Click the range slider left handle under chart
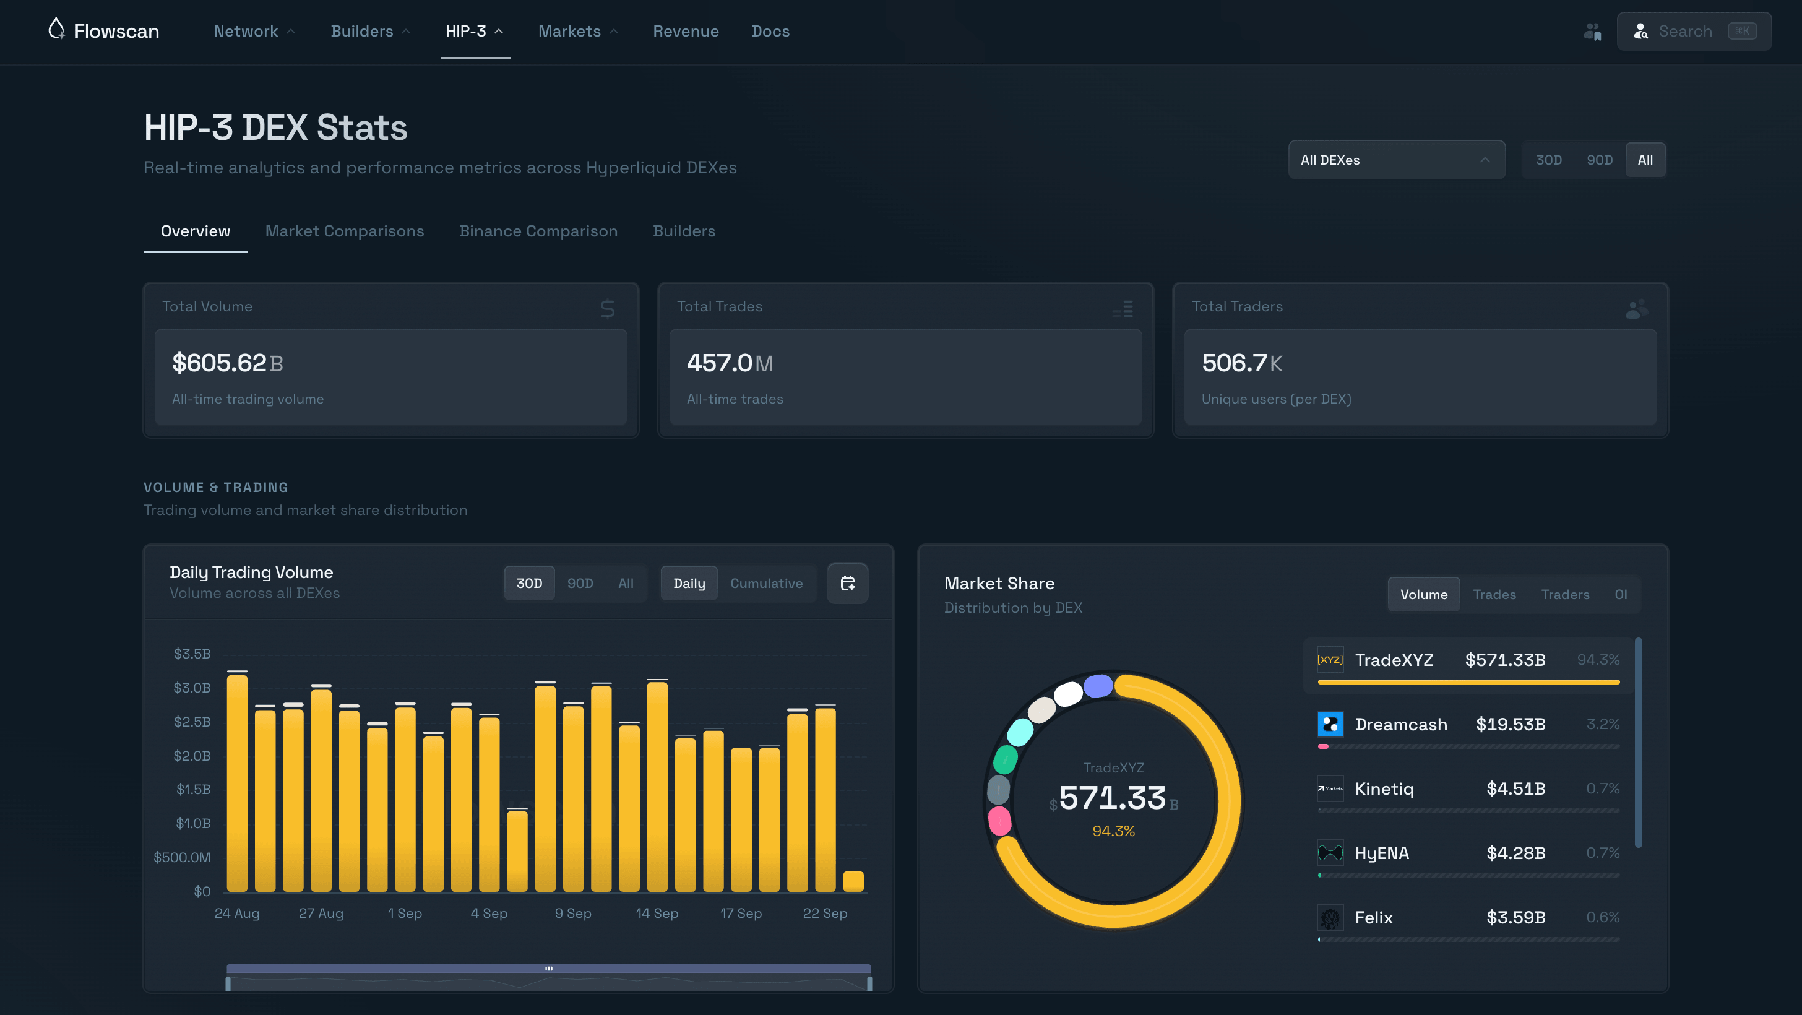Viewport: 1802px width, 1015px height. 228,984
